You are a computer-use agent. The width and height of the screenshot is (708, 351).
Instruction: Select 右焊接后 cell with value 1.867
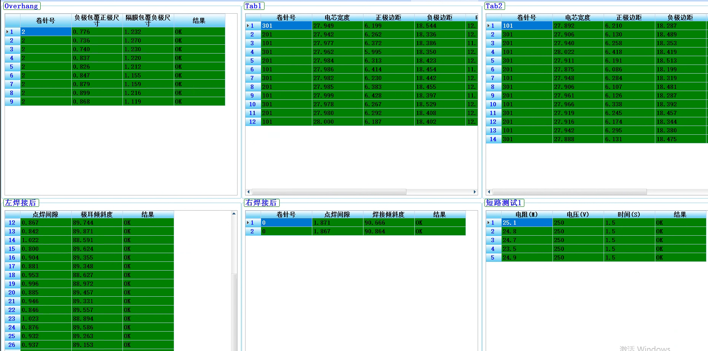point(338,231)
